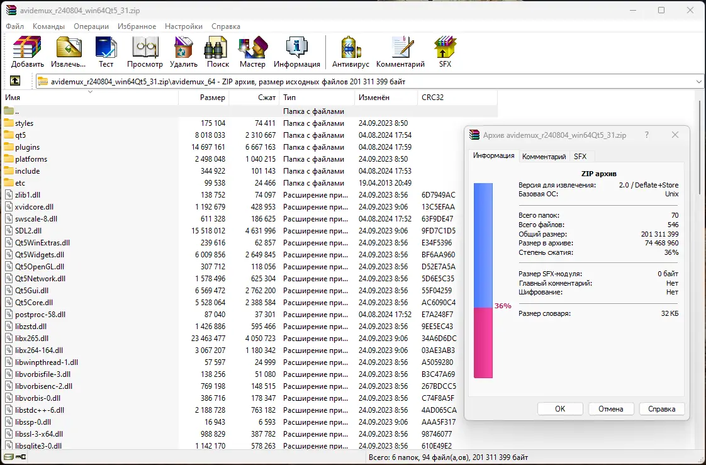Open the Справка menu
Viewport: 706px width, 465px height.
click(x=225, y=26)
